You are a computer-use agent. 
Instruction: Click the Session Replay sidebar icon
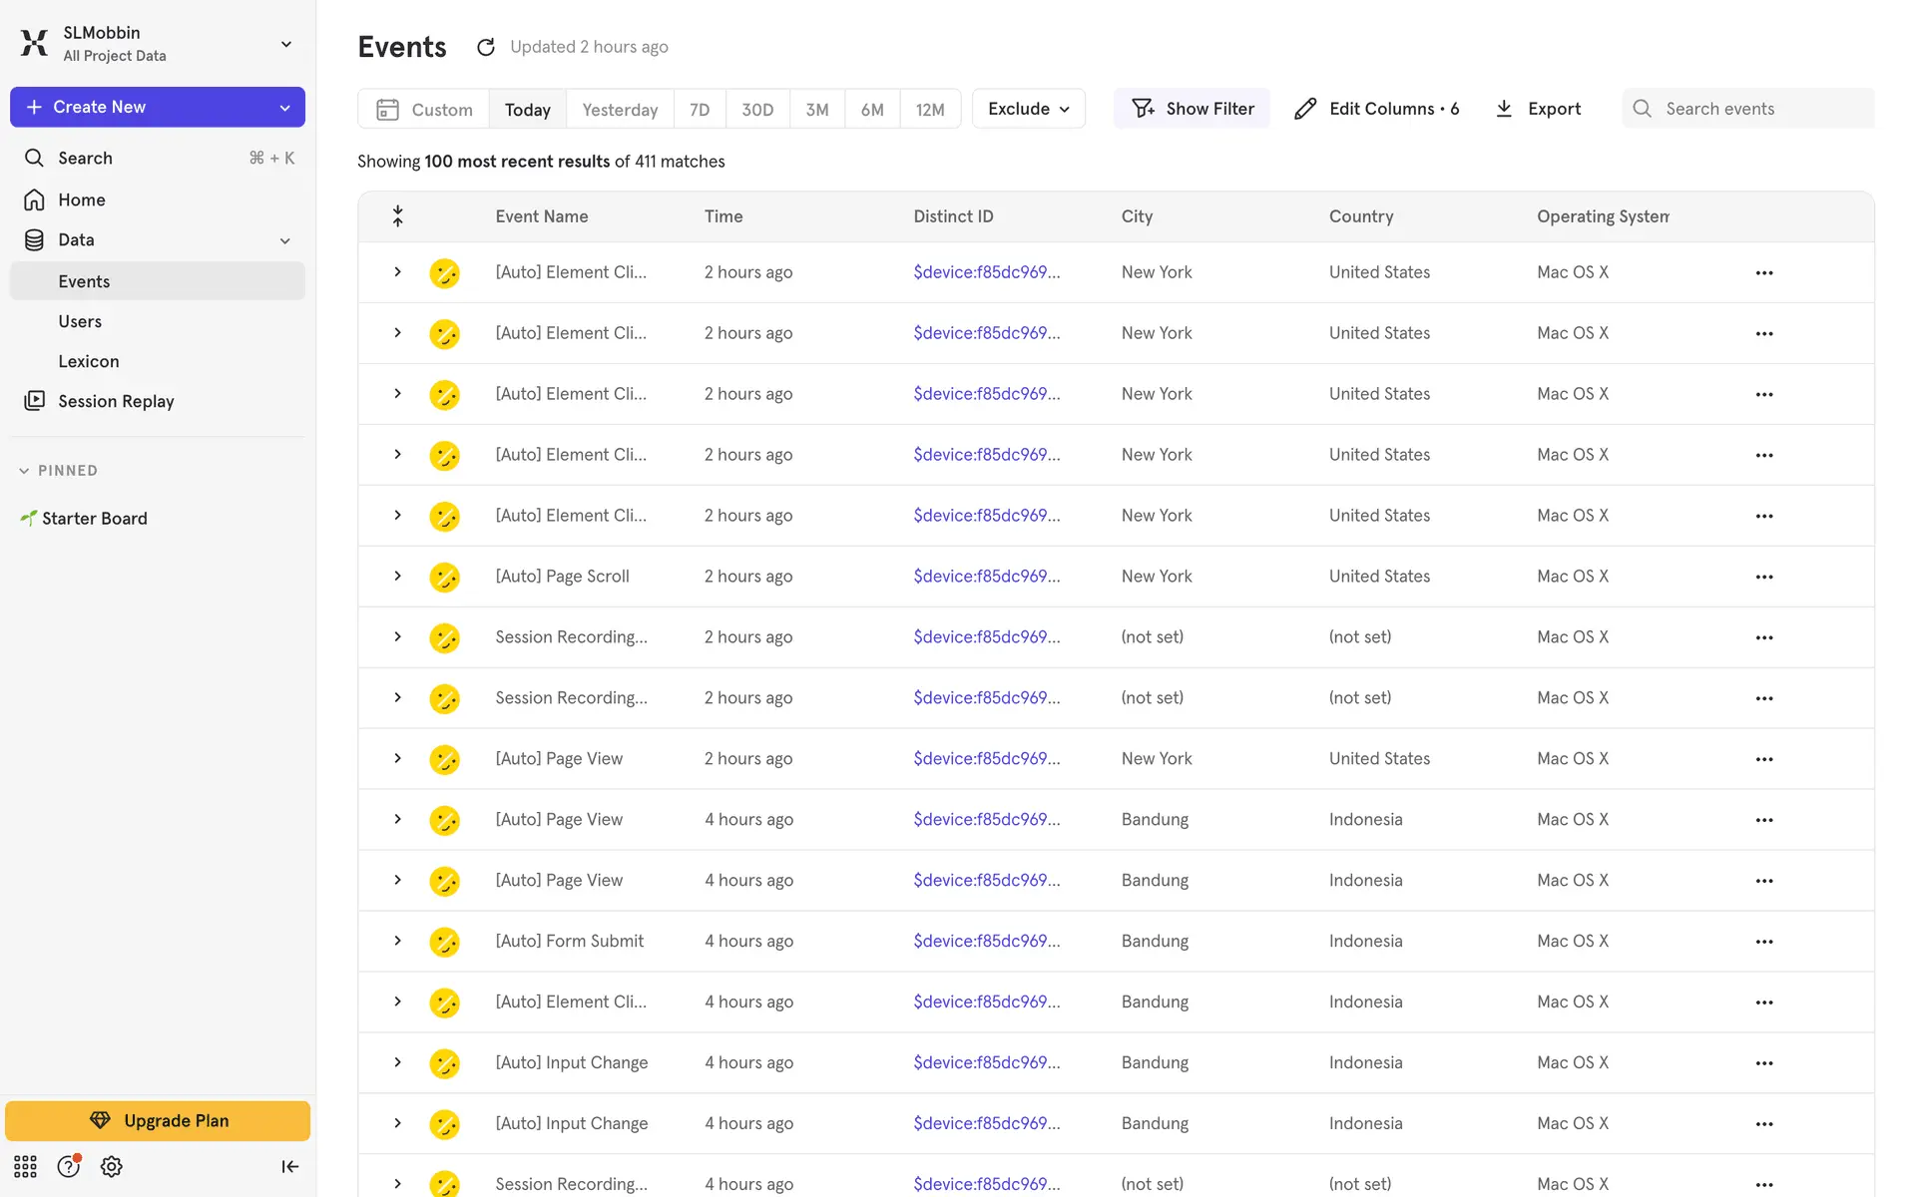pos(35,401)
